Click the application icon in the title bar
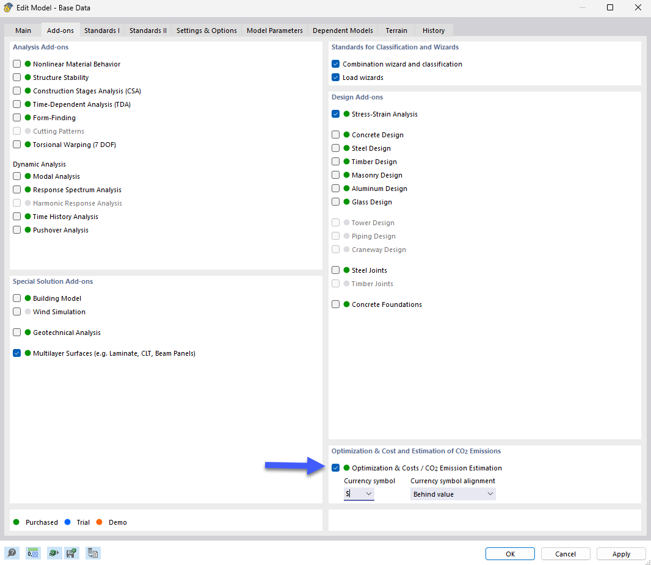Viewport: 651px width, 565px height. 8,7
